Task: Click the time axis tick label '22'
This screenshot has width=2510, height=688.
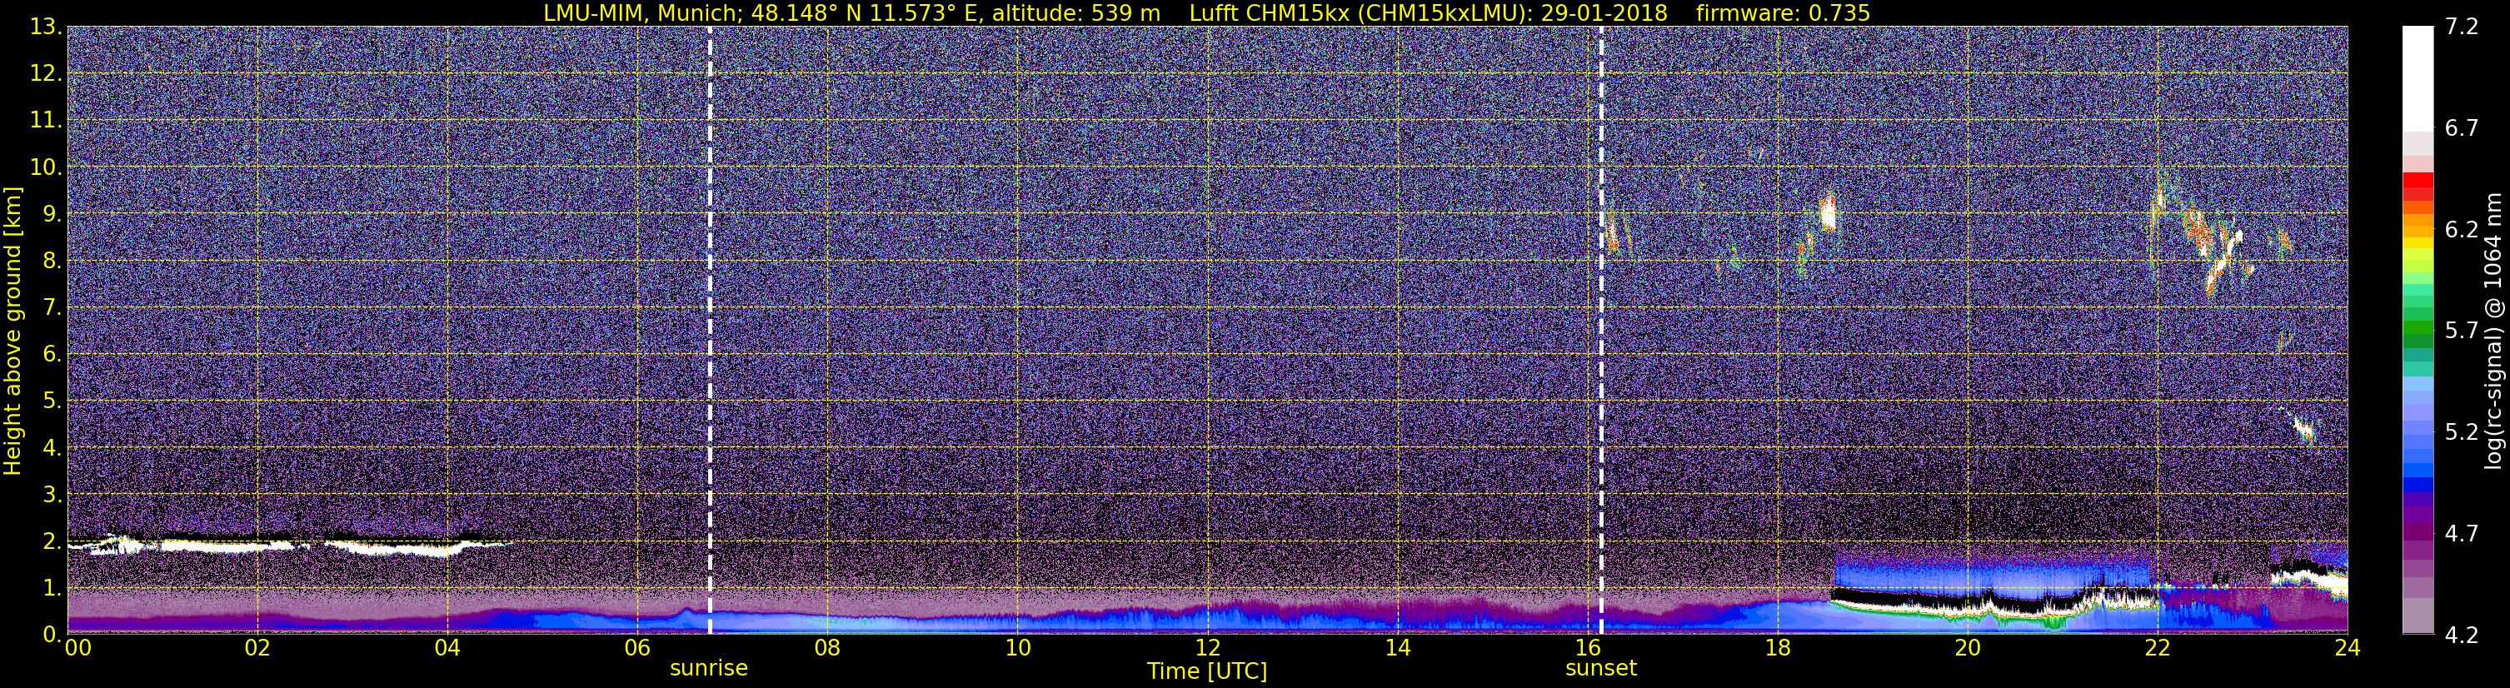Action: coord(2158,648)
